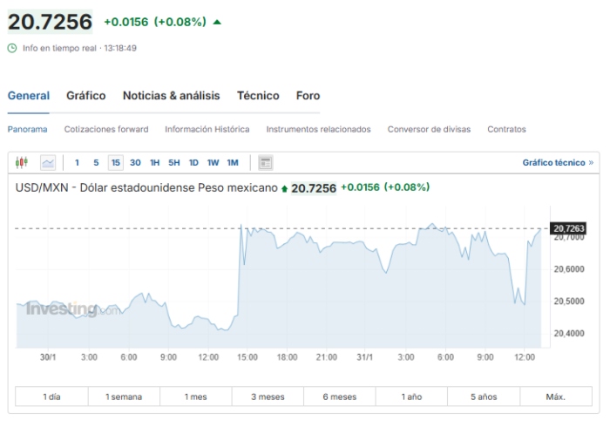Open Información Histórica section
This screenshot has height=434, width=610.
(x=207, y=129)
